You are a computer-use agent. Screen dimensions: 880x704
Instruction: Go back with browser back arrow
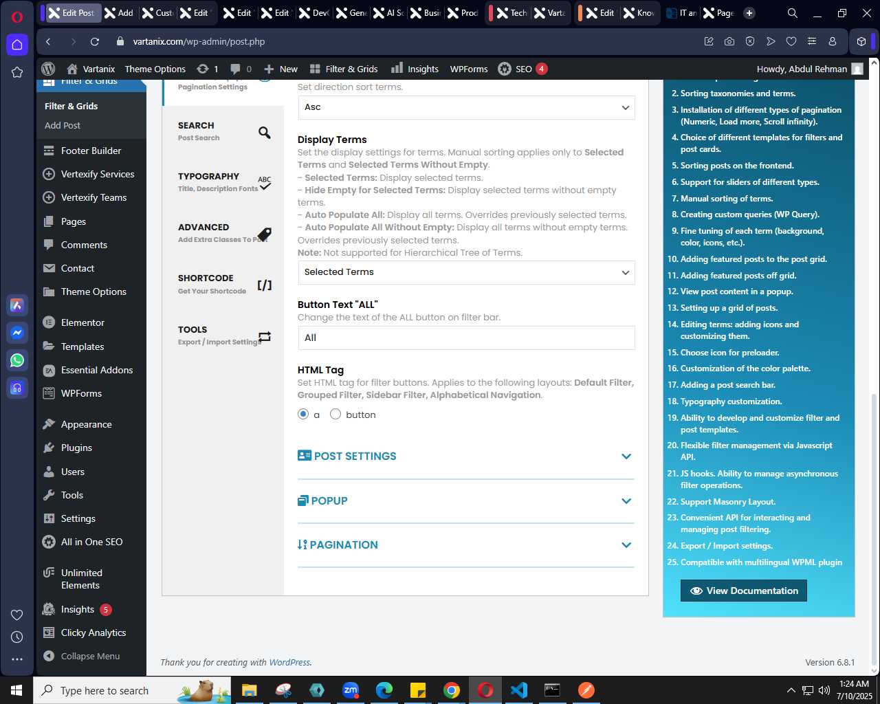tap(48, 41)
